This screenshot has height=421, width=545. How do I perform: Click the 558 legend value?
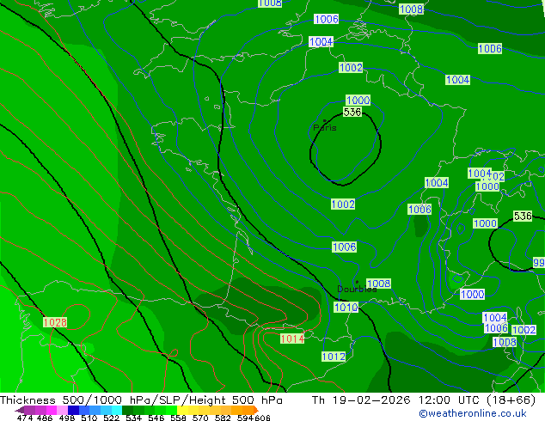178,418
